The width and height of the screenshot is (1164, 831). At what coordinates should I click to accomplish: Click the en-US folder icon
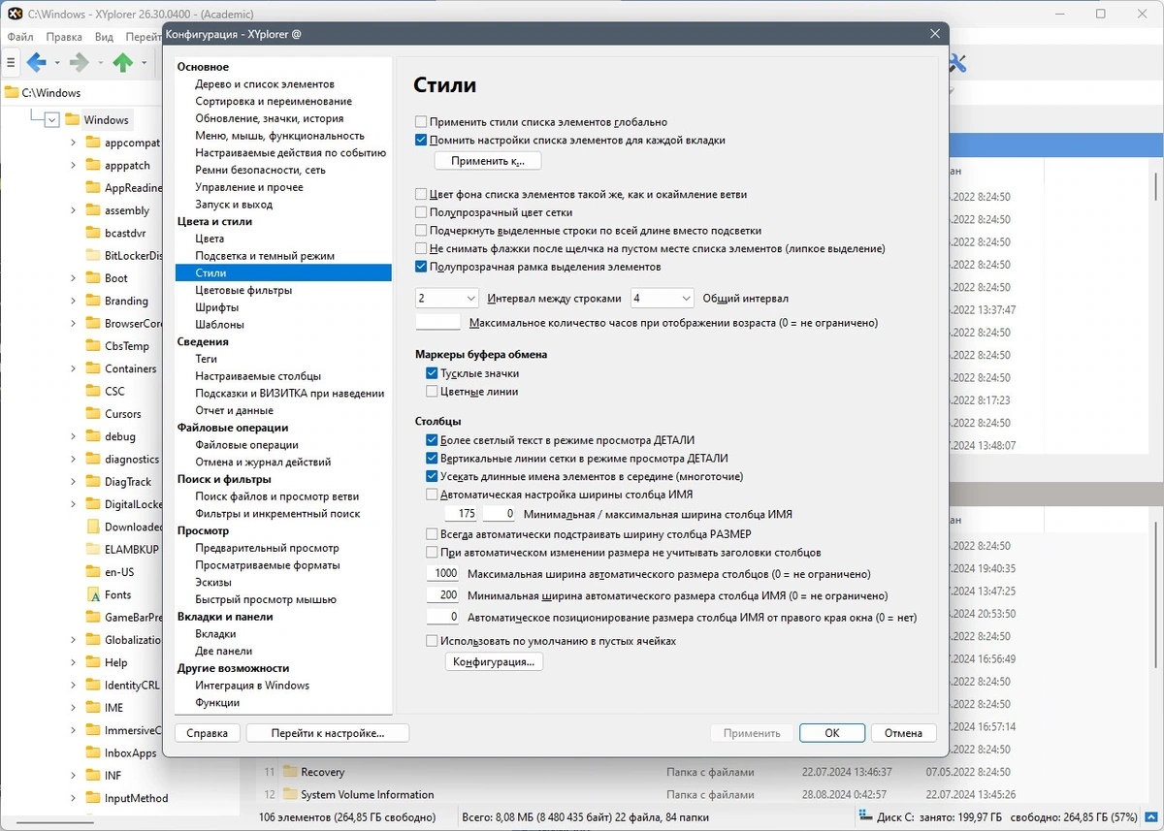click(93, 572)
